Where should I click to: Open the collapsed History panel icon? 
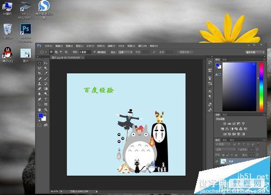click(210, 62)
